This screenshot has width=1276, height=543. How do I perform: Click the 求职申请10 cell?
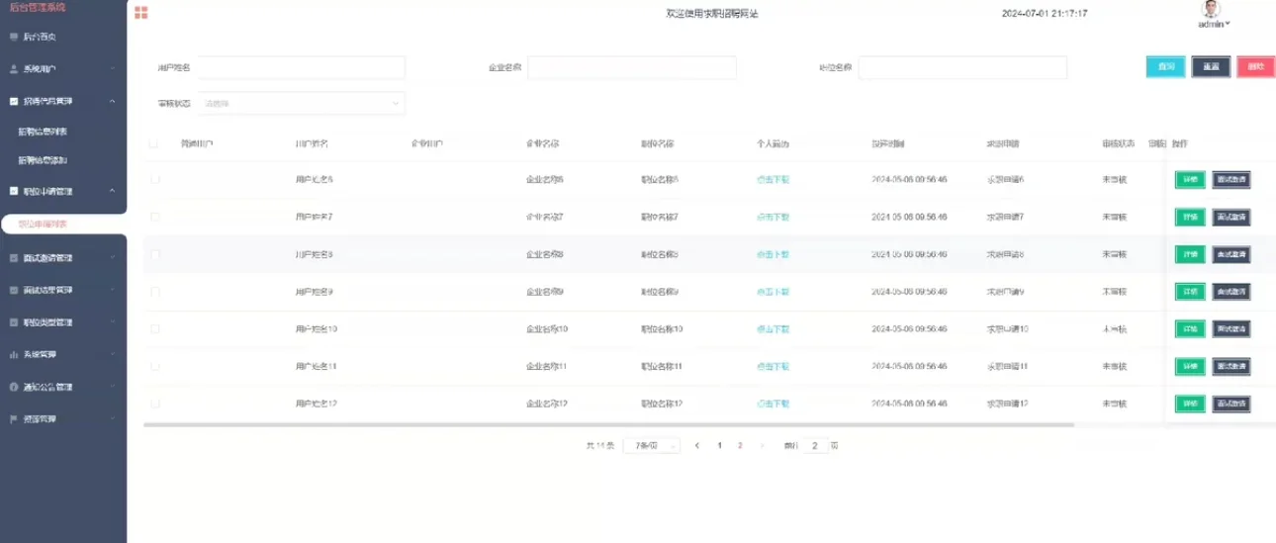coord(1008,328)
